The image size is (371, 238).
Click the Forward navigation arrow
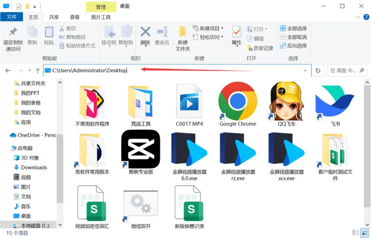point(20,70)
